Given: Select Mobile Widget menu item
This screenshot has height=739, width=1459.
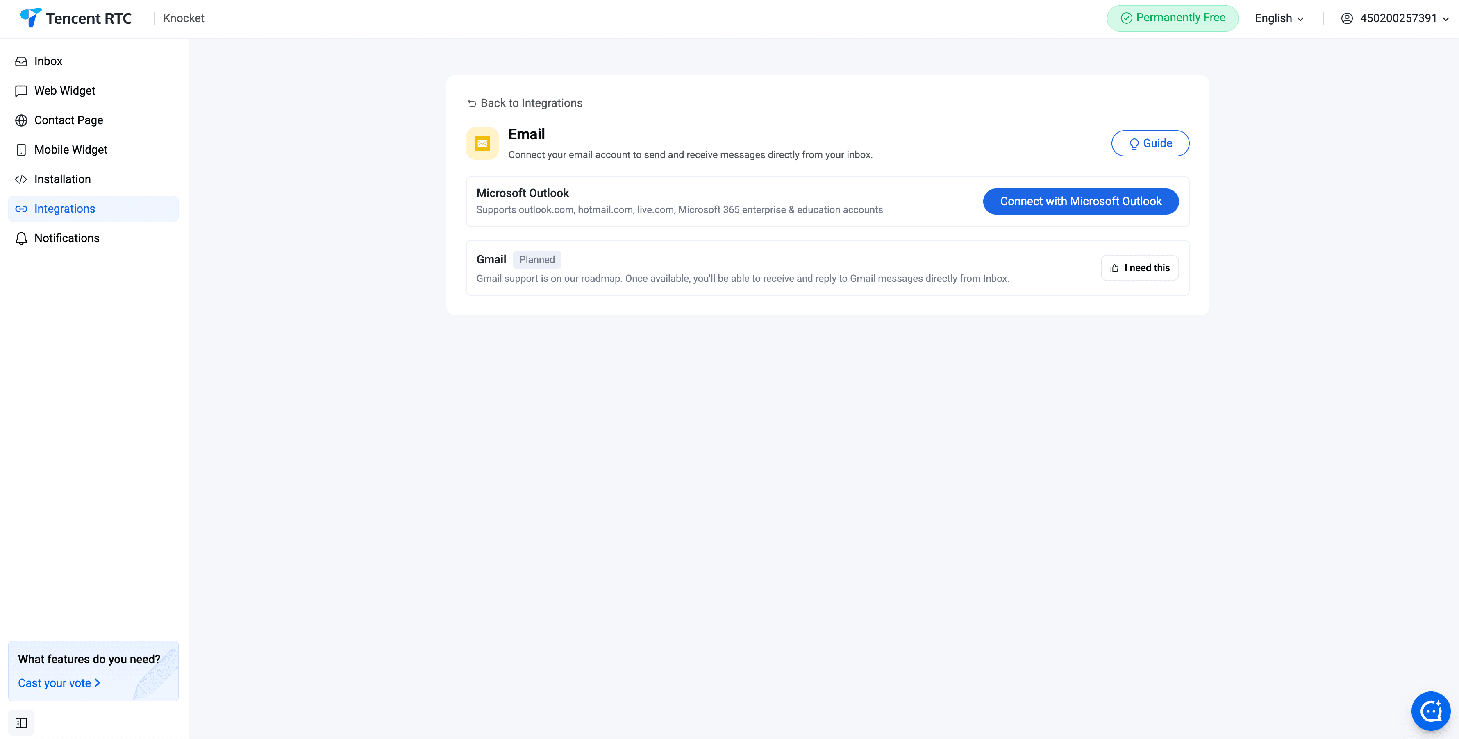Looking at the screenshot, I should click(93, 150).
